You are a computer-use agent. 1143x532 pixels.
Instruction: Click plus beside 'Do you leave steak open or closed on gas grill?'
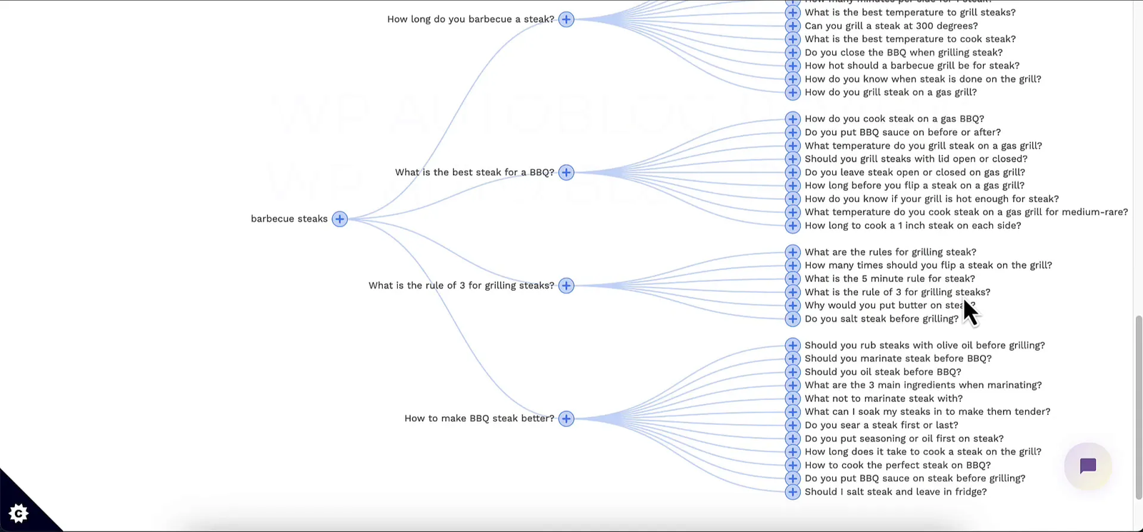pyautogui.click(x=792, y=172)
